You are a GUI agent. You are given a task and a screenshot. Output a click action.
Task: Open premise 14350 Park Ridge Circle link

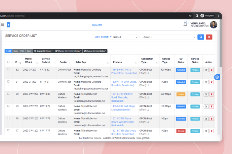click(123, 108)
